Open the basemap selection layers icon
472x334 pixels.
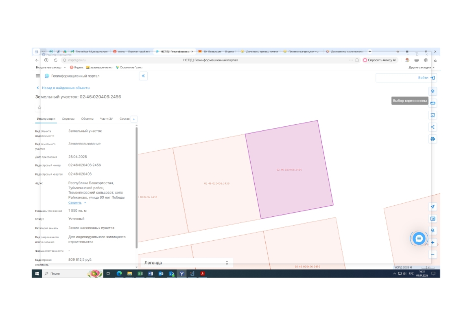[x=433, y=91]
